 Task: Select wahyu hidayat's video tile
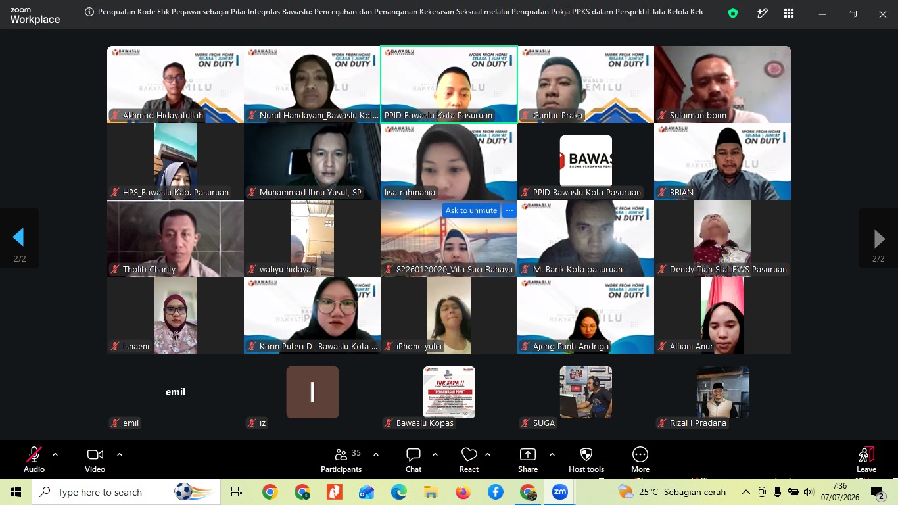point(312,238)
